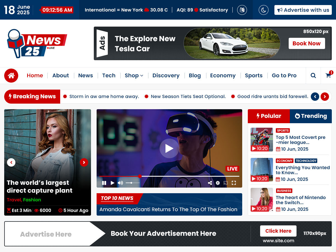Open the video player settings gear

[x=218, y=183]
